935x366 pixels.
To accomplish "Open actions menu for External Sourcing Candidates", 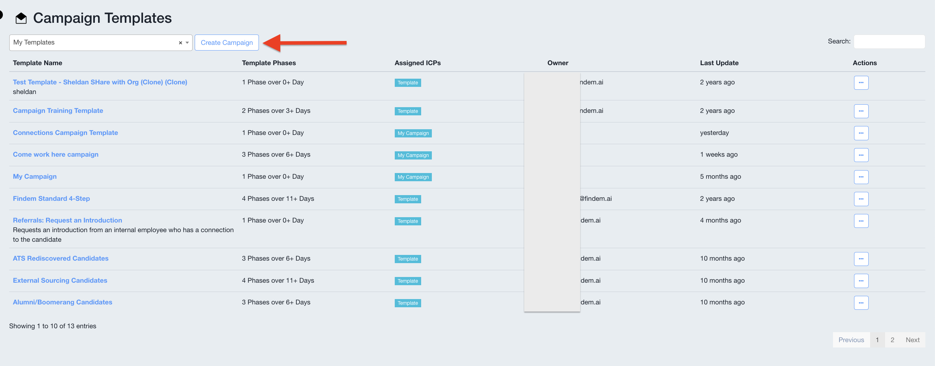I will 861,281.
